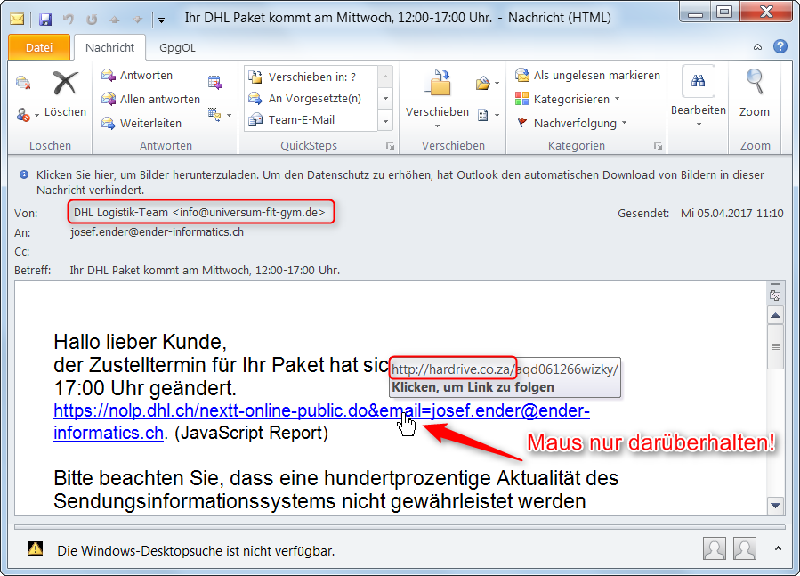This screenshot has width=800, height=576.
Task: Click the actions icon in Verschieben group
Action: pyautogui.click(x=482, y=115)
